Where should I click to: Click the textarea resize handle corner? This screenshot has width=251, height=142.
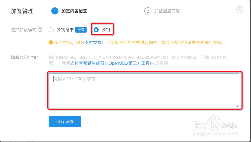coord(237,105)
